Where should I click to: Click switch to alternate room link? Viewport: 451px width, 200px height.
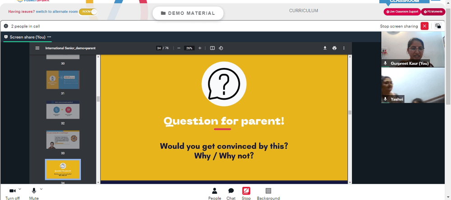[57, 12]
